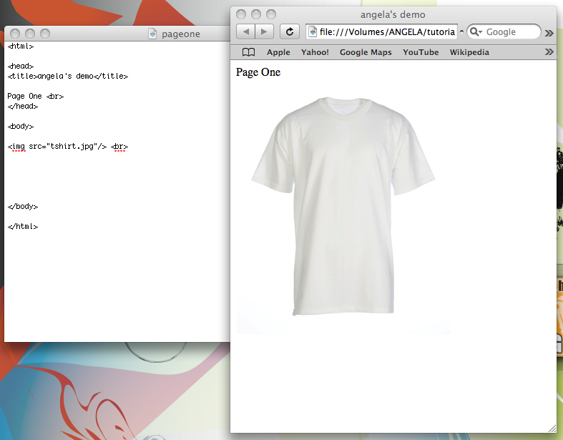This screenshot has height=440, width=563.
Task: Open the YouTube bookmark
Action: (x=421, y=52)
